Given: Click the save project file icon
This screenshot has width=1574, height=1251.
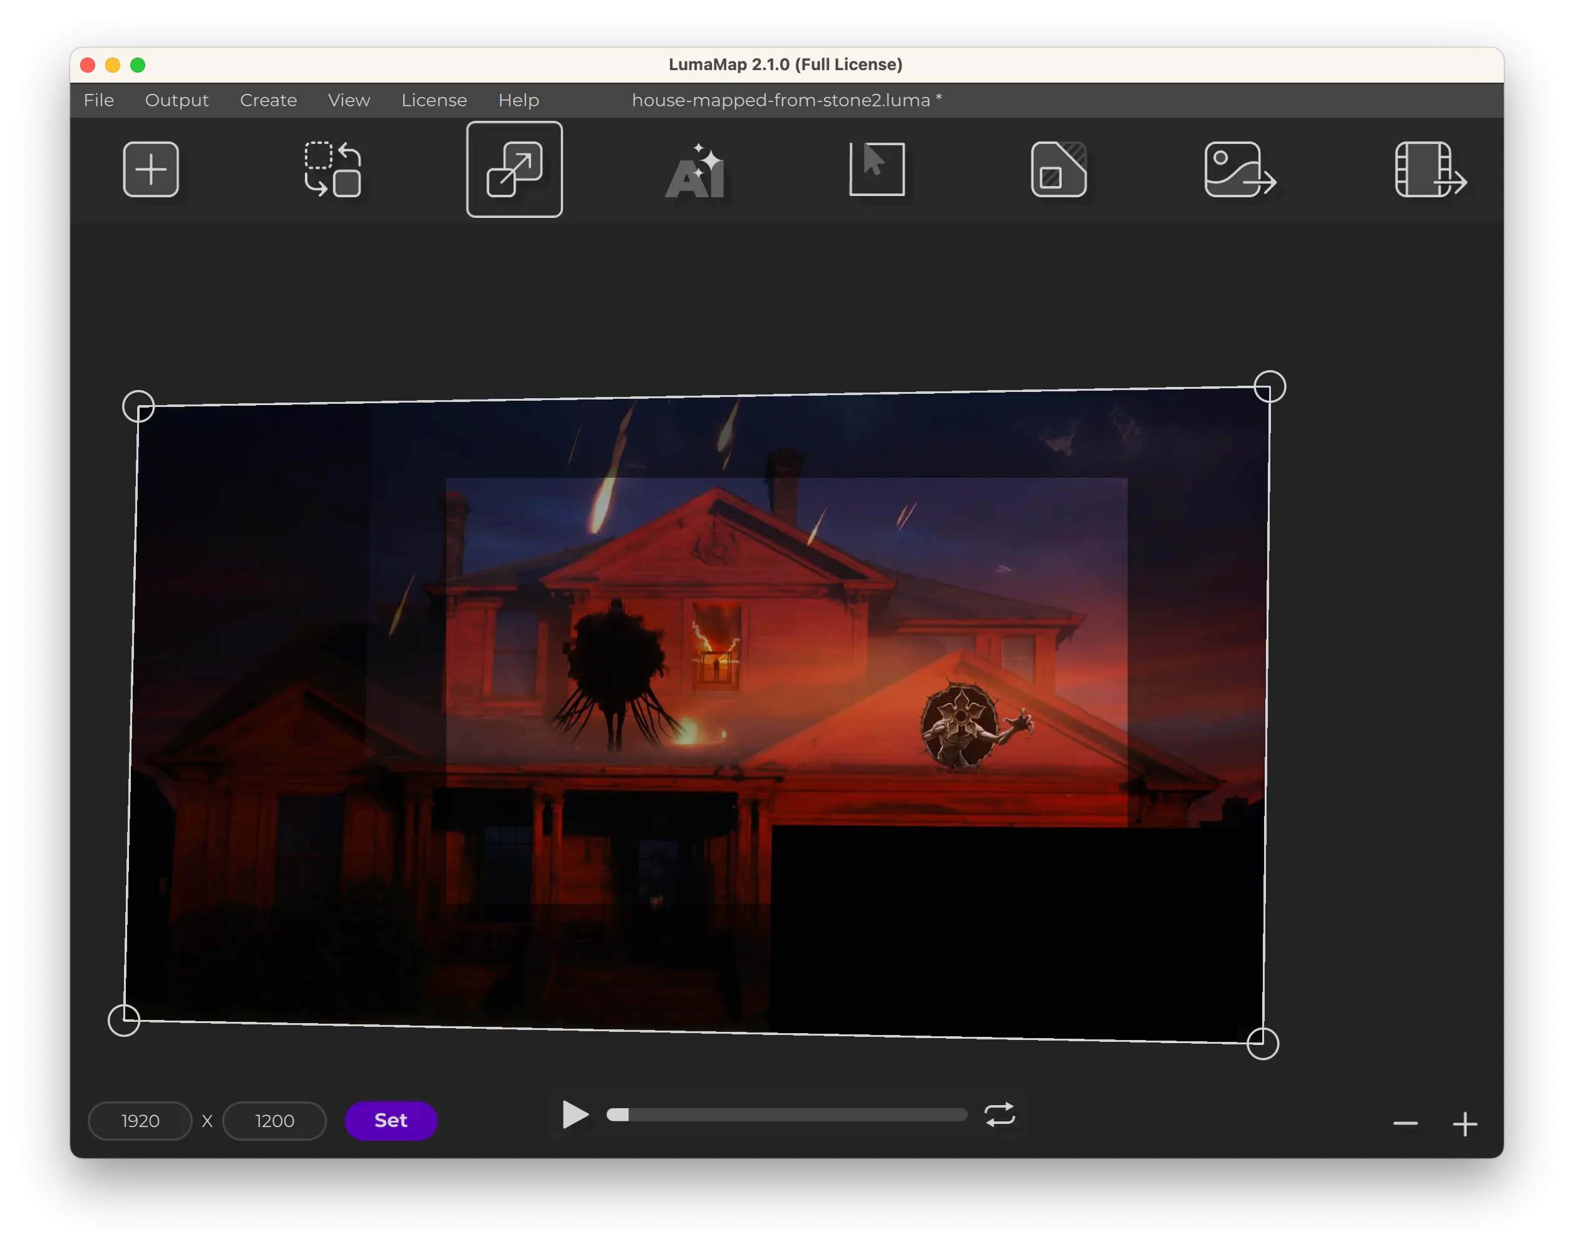Looking at the screenshot, I should click(x=1058, y=170).
